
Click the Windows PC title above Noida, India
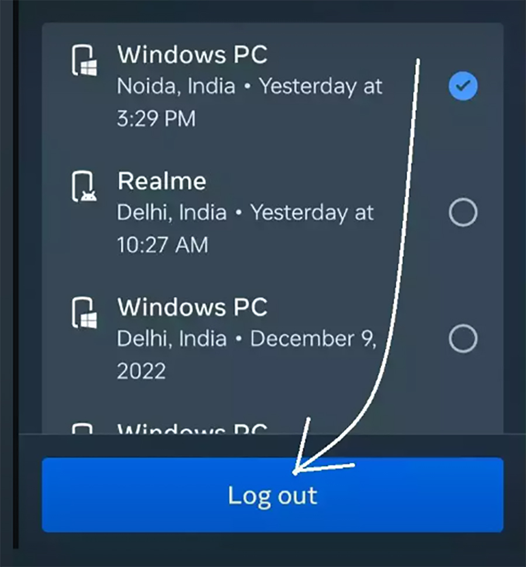click(192, 54)
